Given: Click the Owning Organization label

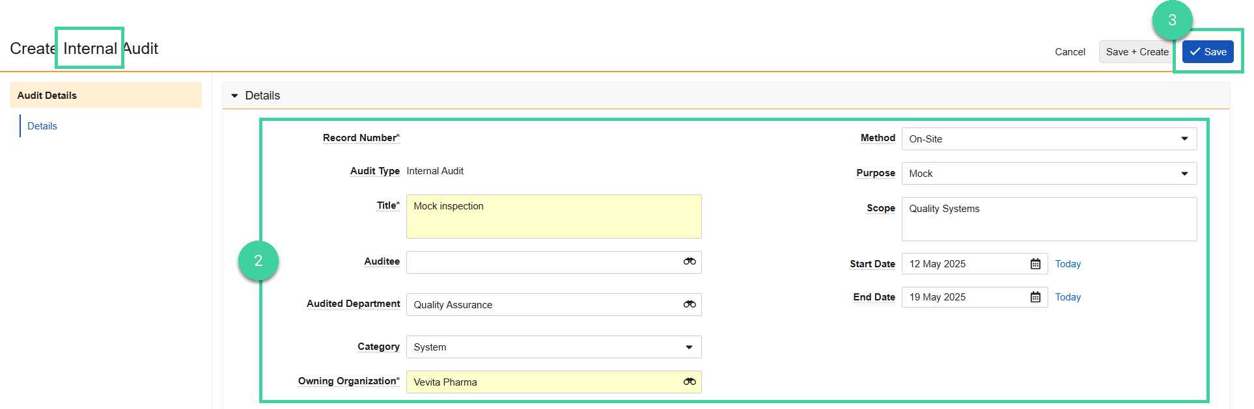Looking at the screenshot, I should click(x=348, y=381).
